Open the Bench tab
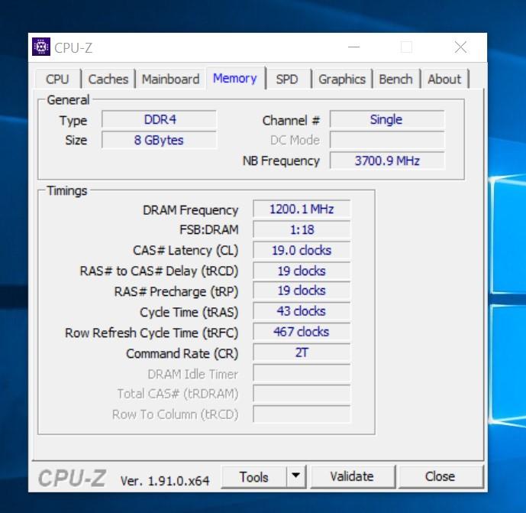This screenshot has width=526, height=513. tap(396, 80)
